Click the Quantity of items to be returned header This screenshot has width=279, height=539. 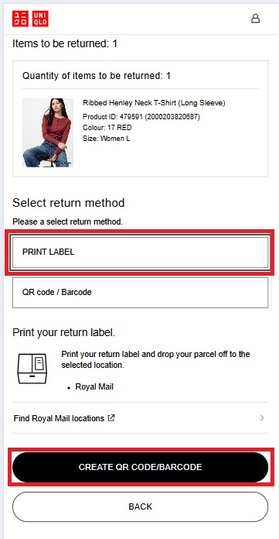click(97, 76)
